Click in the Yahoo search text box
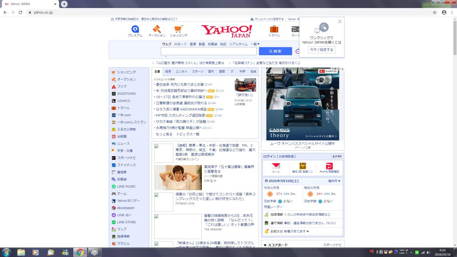The image size is (457, 257). (209, 51)
